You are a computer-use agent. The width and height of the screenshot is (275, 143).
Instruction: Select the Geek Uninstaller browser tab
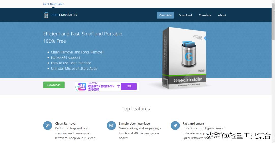click(53, 4)
